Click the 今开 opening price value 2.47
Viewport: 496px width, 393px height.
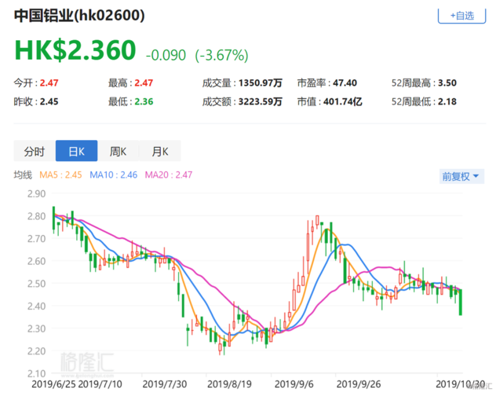(49, 83)
